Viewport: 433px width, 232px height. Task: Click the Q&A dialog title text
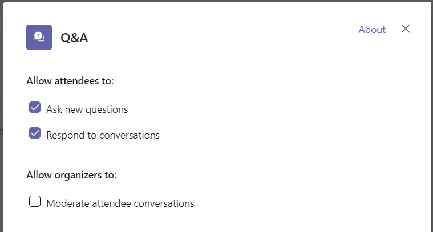74,38
